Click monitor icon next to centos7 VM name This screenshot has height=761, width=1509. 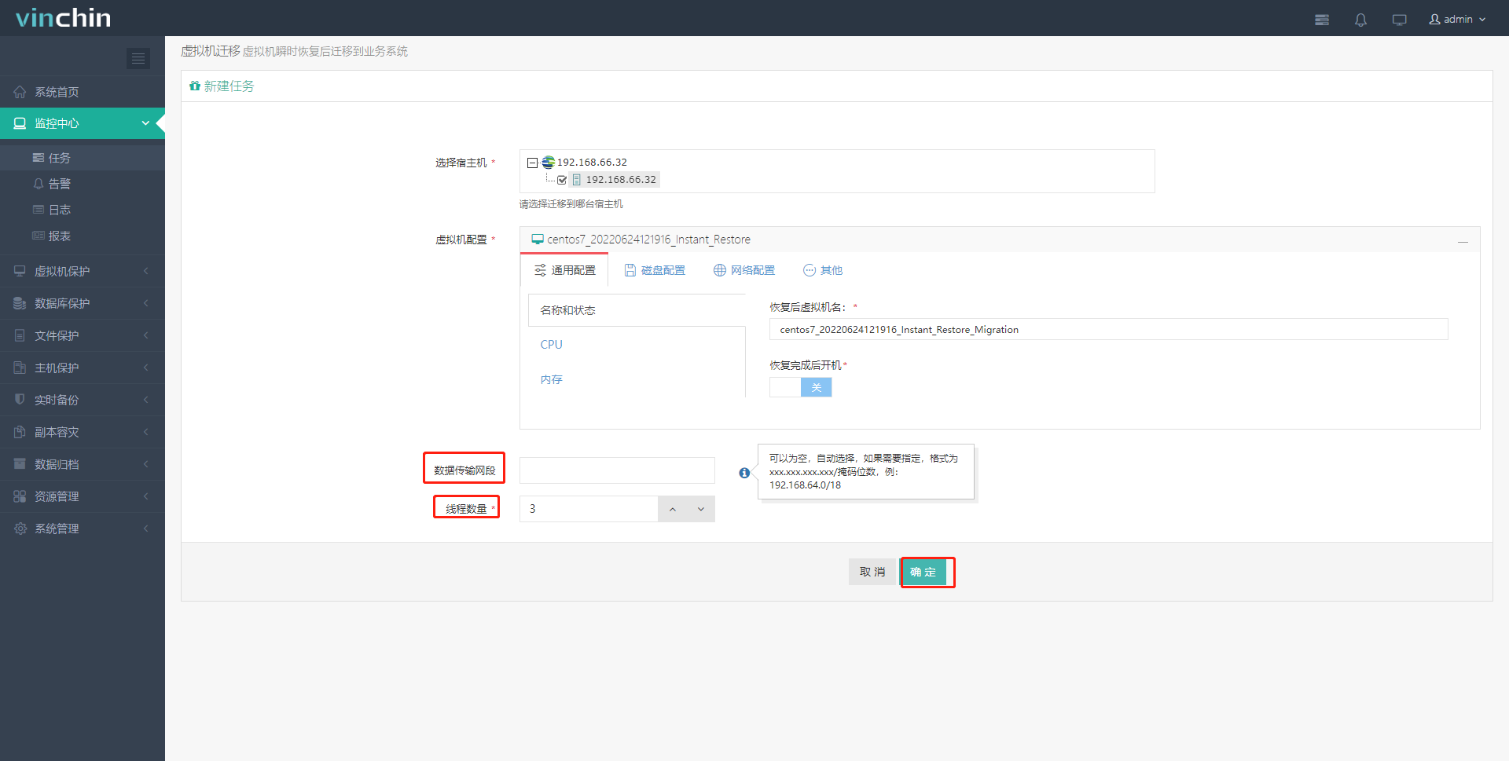tap(538, 240)
